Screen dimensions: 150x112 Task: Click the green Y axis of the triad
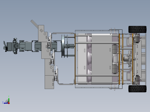pos(9,100)
